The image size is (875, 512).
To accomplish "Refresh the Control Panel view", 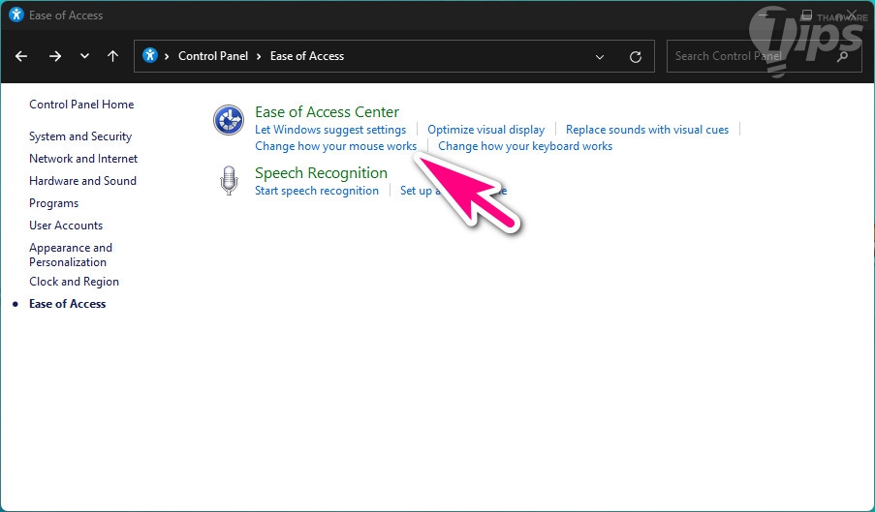I will pos(636,56).
